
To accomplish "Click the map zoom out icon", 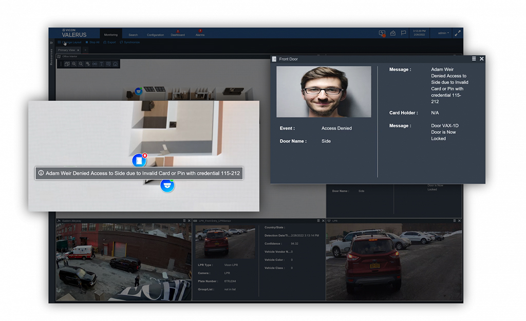I will tap(81, 64).
